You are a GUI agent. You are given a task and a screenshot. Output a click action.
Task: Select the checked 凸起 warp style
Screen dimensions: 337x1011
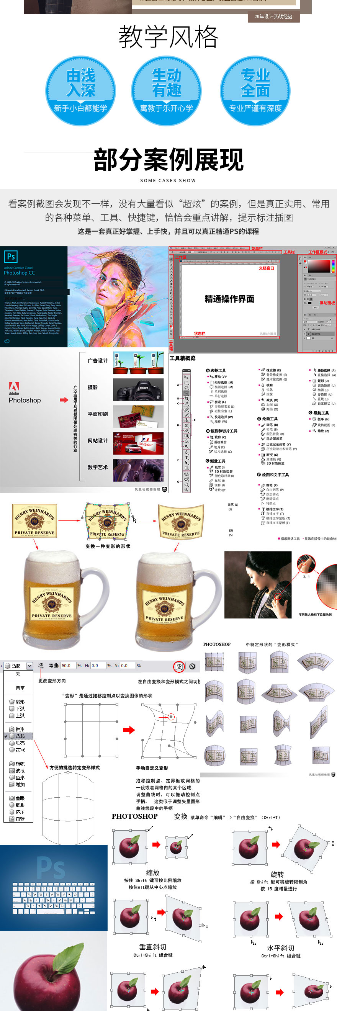click(x=20, y=736)
